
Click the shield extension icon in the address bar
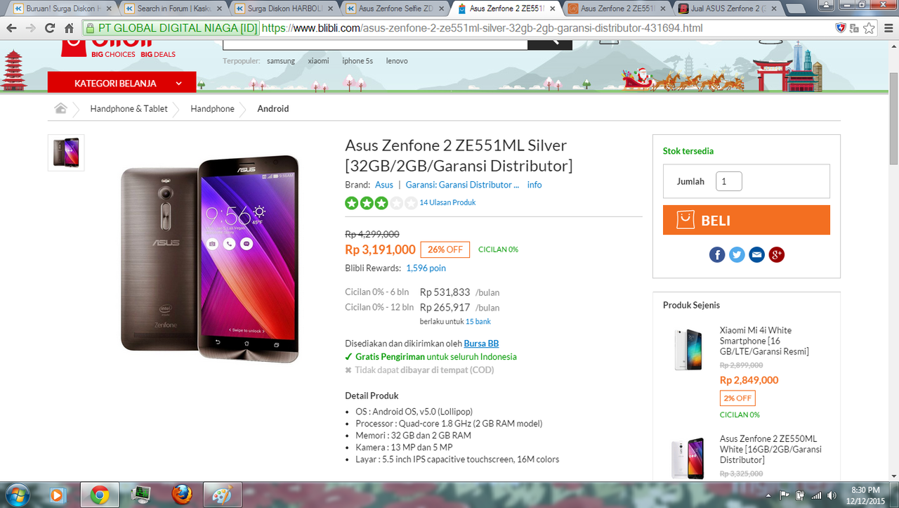coord(841,29)
